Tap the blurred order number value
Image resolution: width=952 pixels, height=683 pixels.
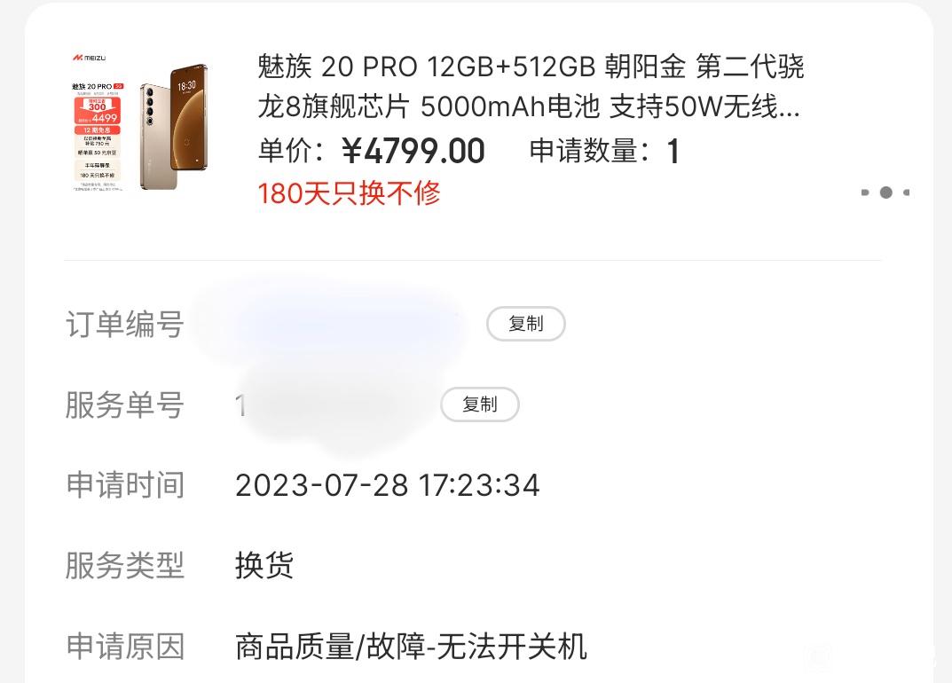[331, 324]
